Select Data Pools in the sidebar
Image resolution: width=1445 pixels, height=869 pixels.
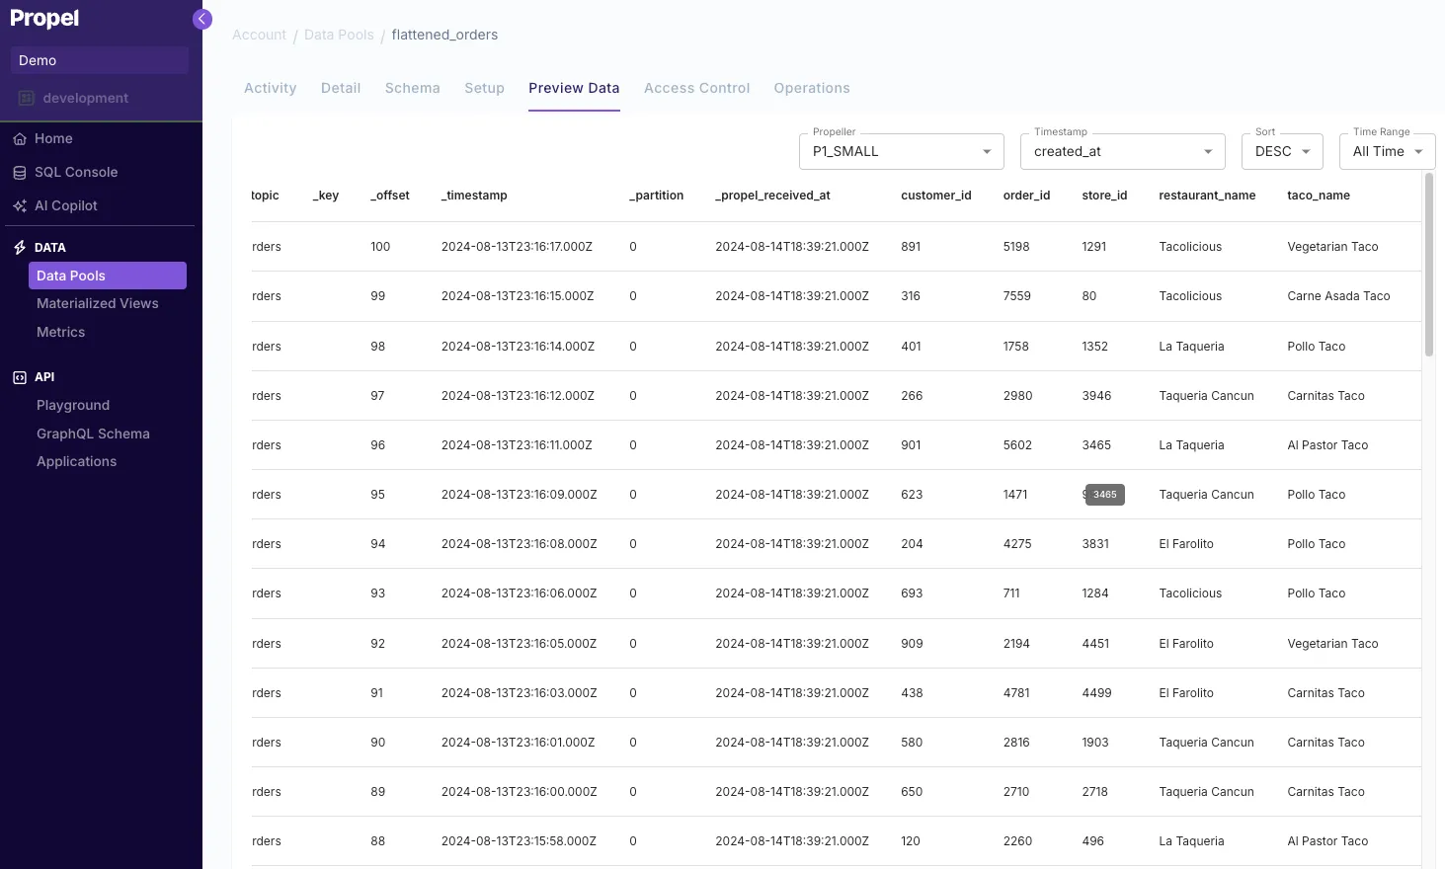(x=108, y=276)
